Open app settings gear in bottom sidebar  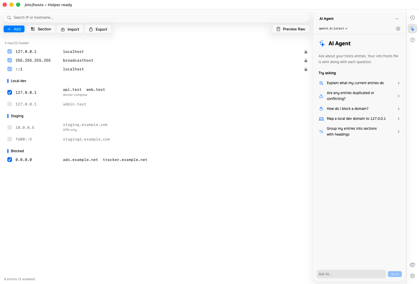click(413, 276)
